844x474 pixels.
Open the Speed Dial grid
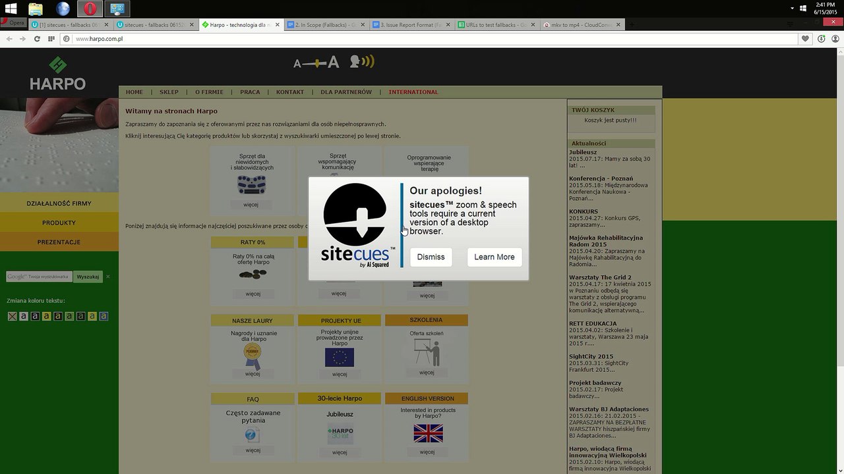click(51, 39)
